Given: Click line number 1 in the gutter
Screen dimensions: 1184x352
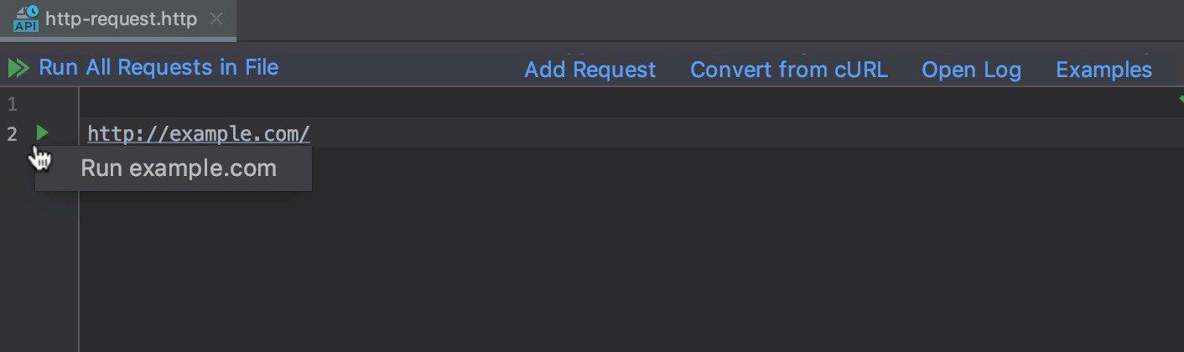Looking at the screenshot, I should (x=12, y=105).
